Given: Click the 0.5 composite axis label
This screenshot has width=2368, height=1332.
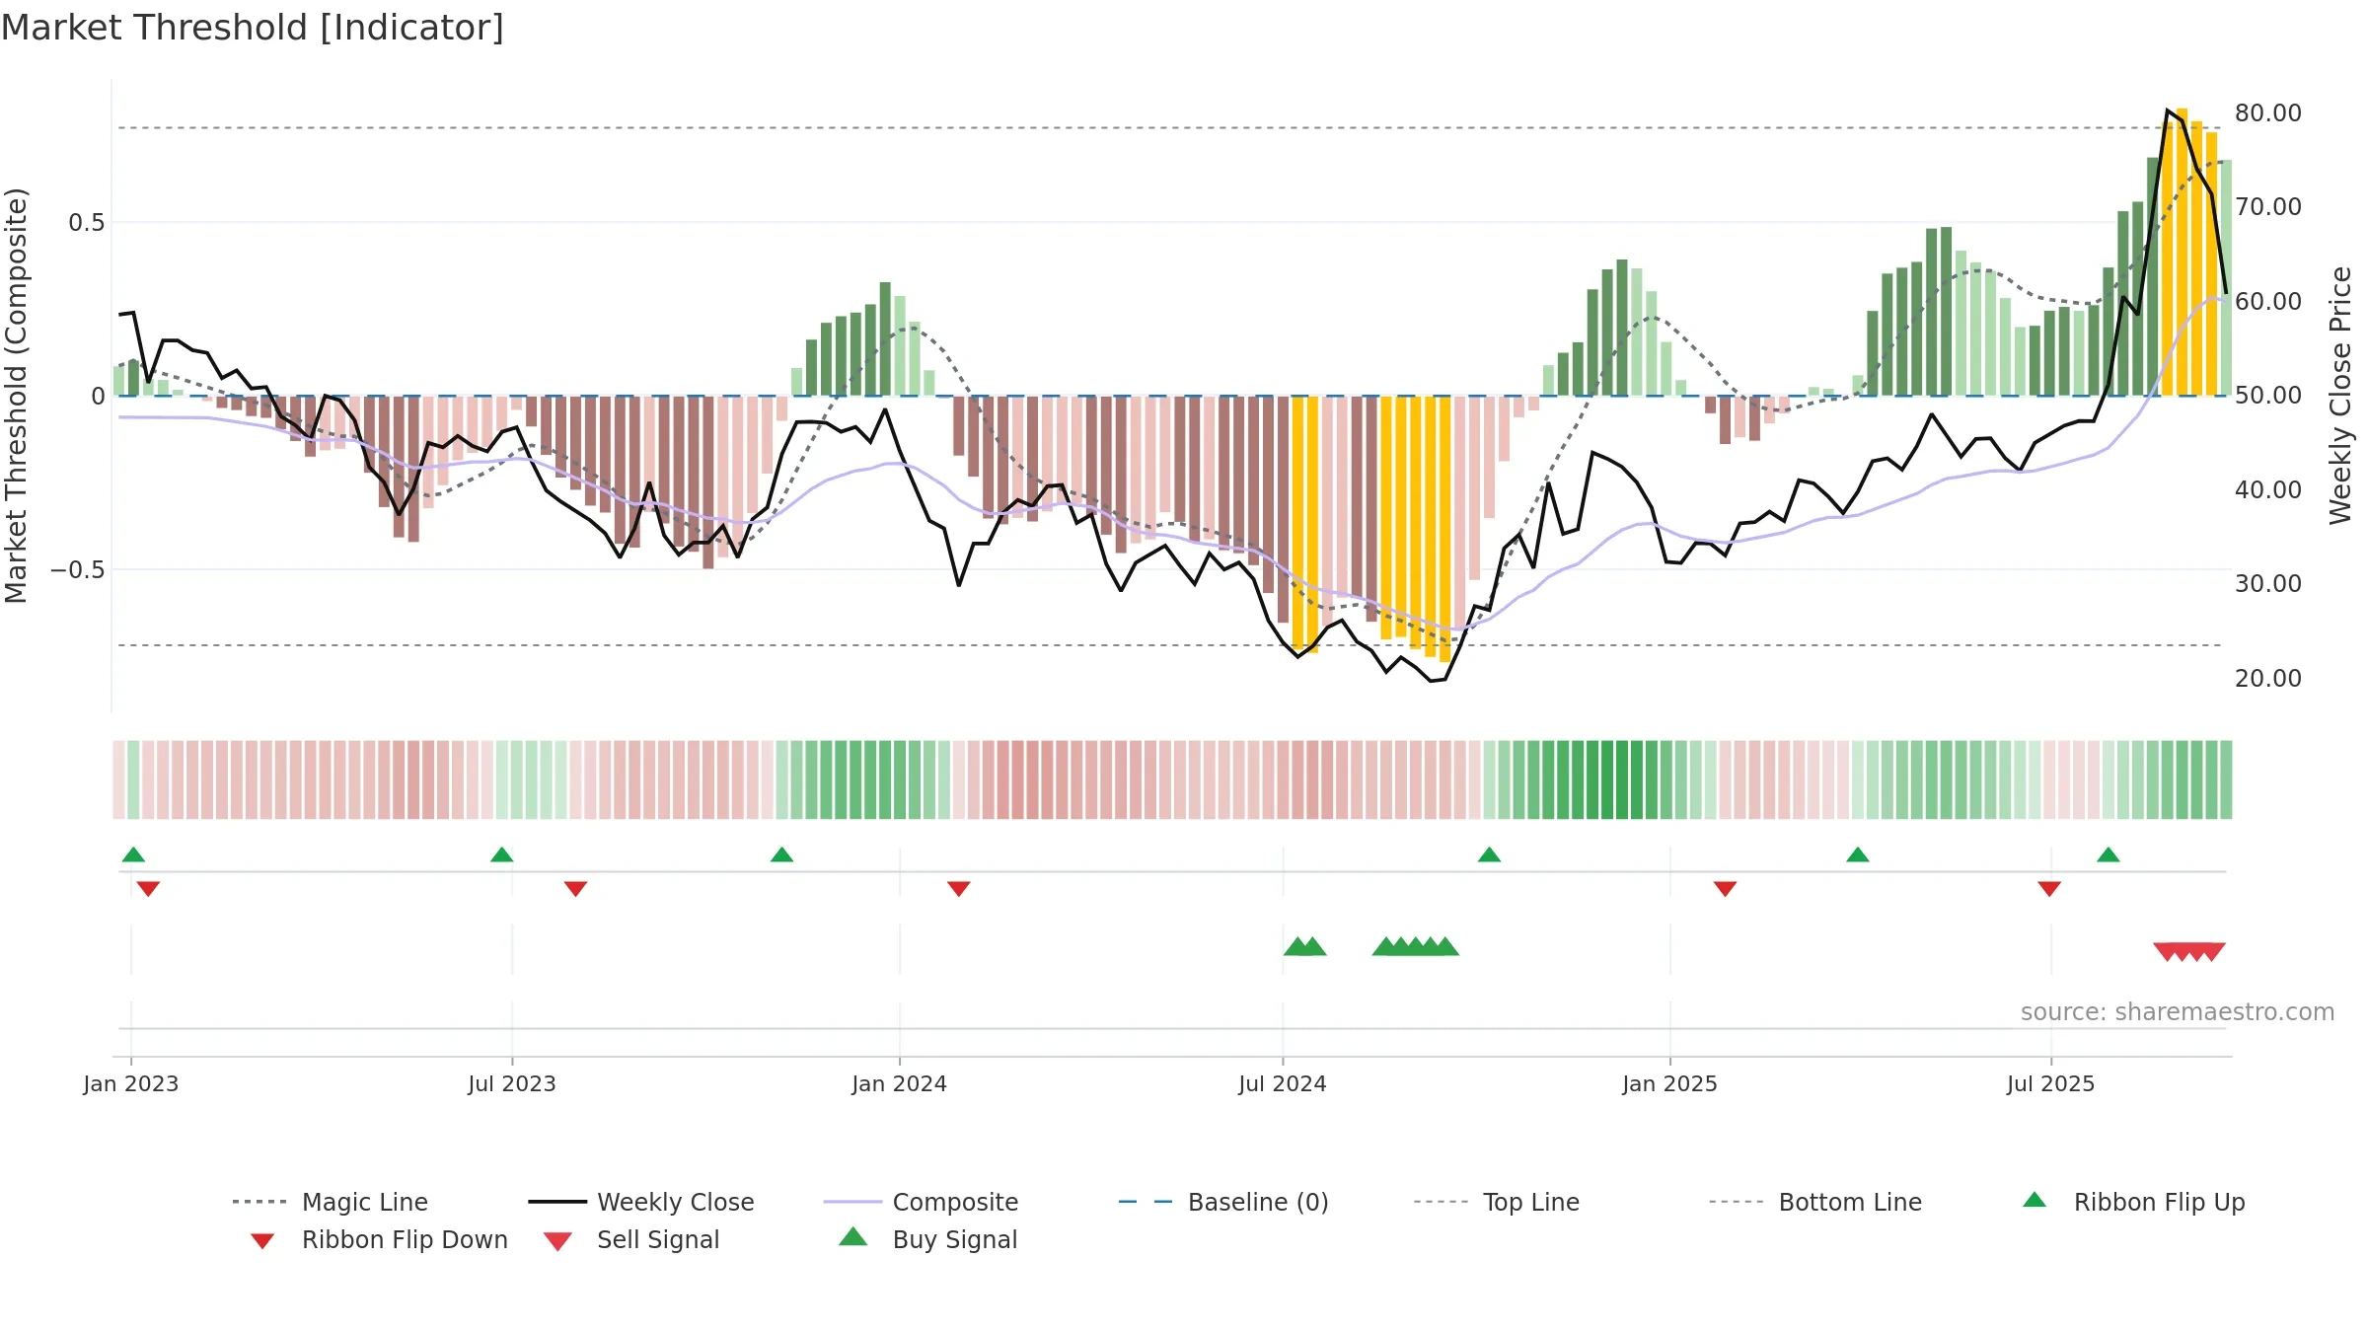Looking at the screenshot, I should [x=87, y=223].
